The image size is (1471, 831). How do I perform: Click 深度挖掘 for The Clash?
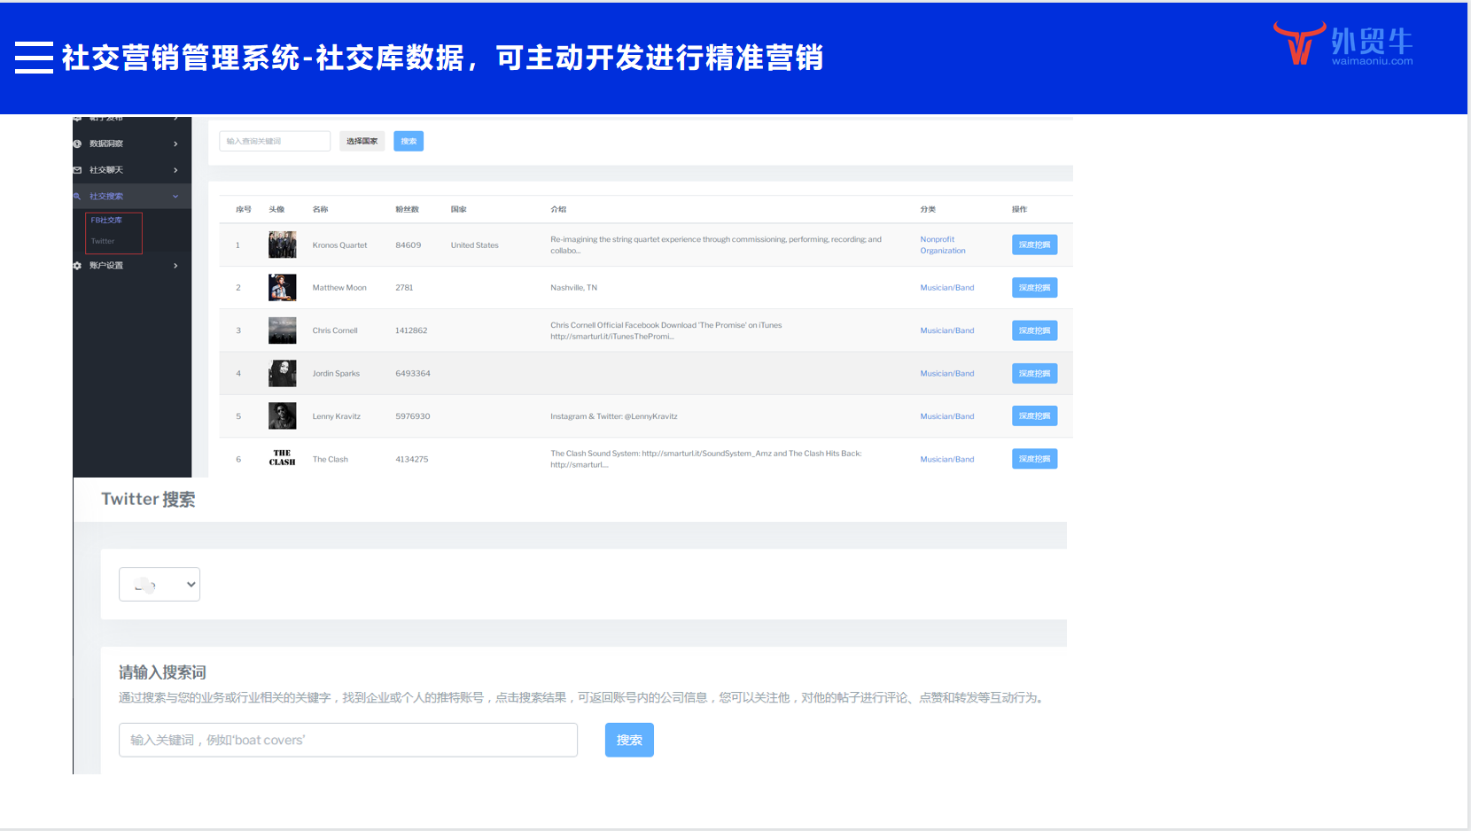point(1034,459)
